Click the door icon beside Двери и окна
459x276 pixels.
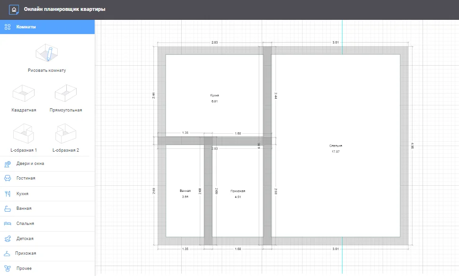point(8,163)
